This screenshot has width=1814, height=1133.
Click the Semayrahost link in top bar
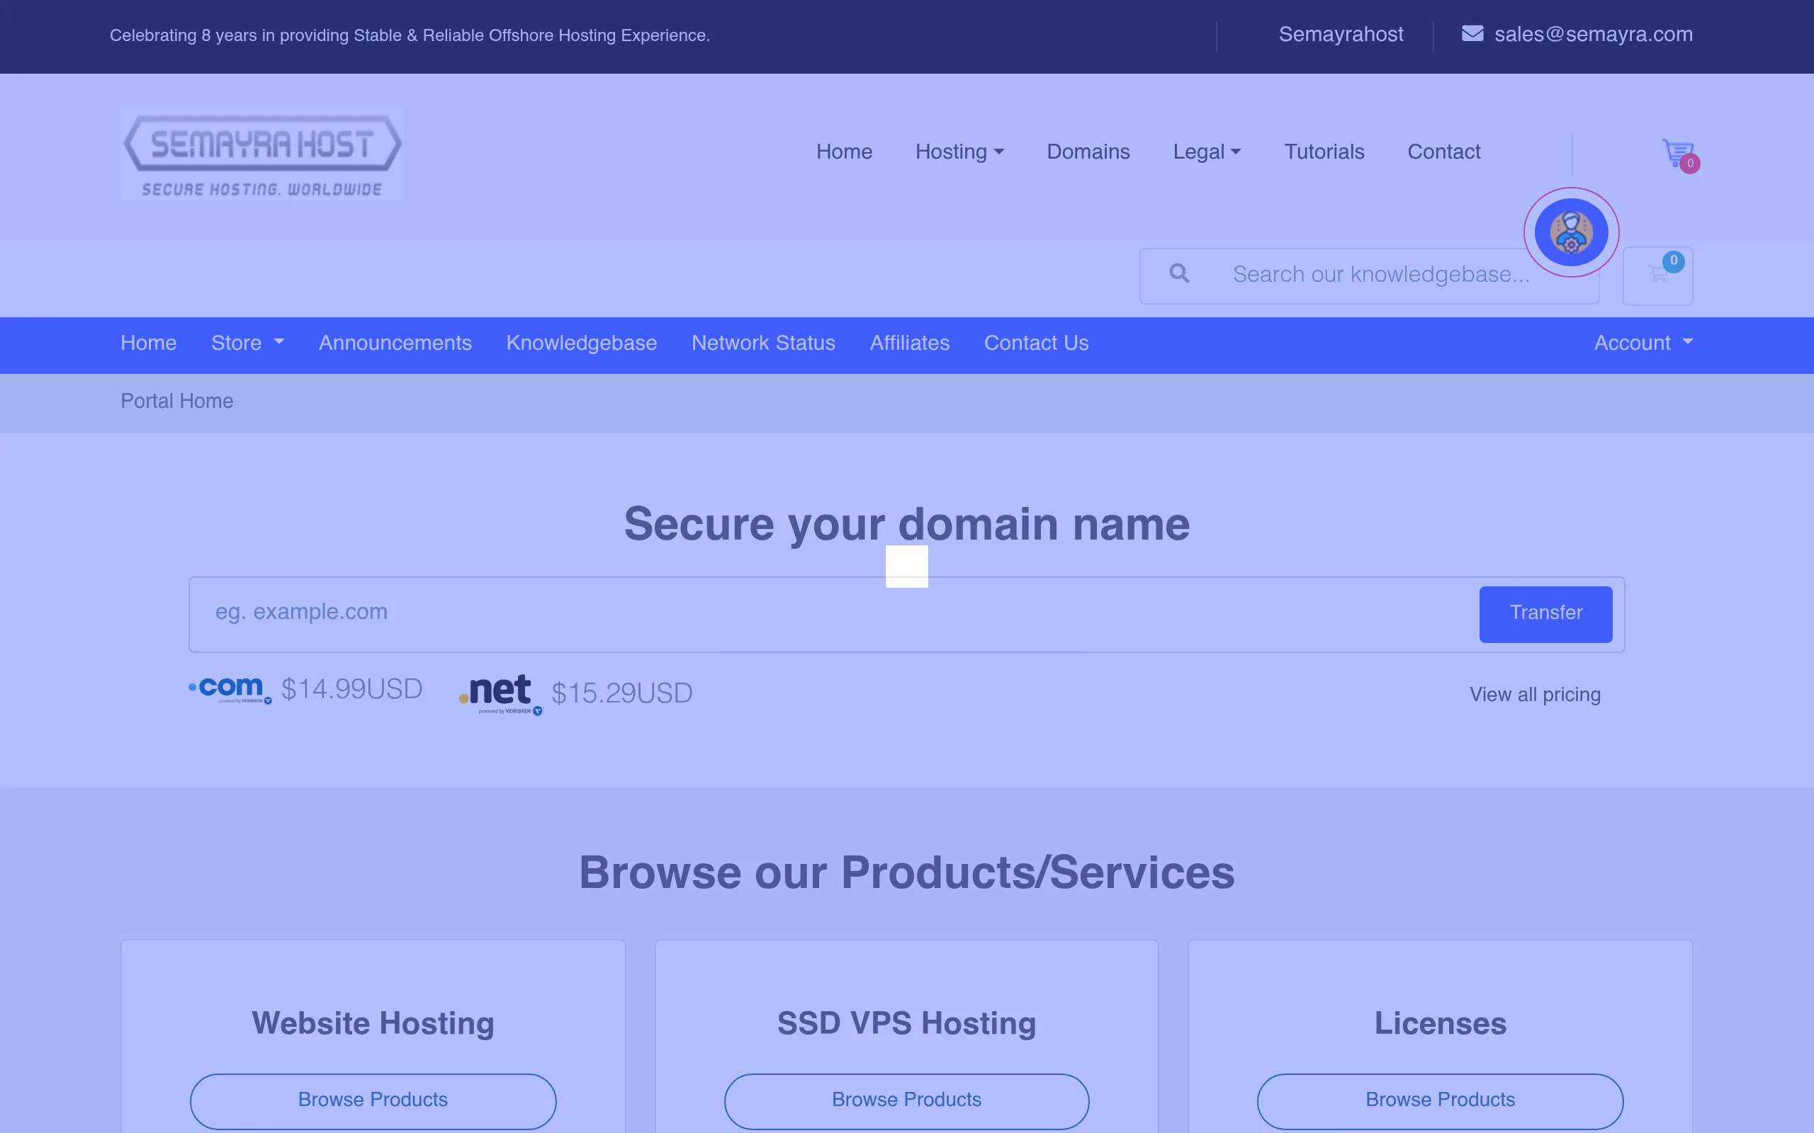(1341, 35)
